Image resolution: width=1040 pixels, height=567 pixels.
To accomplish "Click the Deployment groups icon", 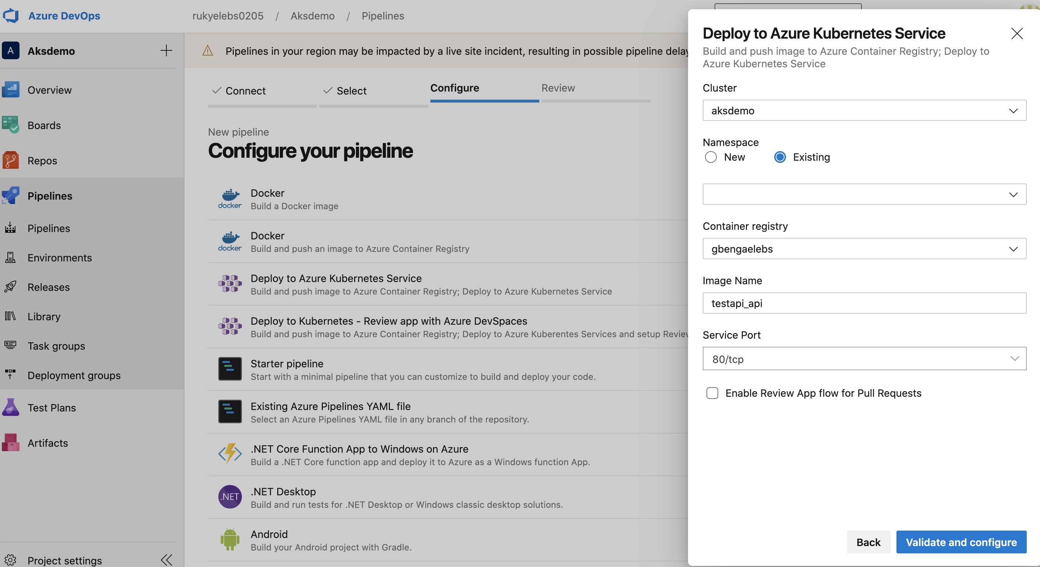I will pyautogui.click(x=10, y=375).
